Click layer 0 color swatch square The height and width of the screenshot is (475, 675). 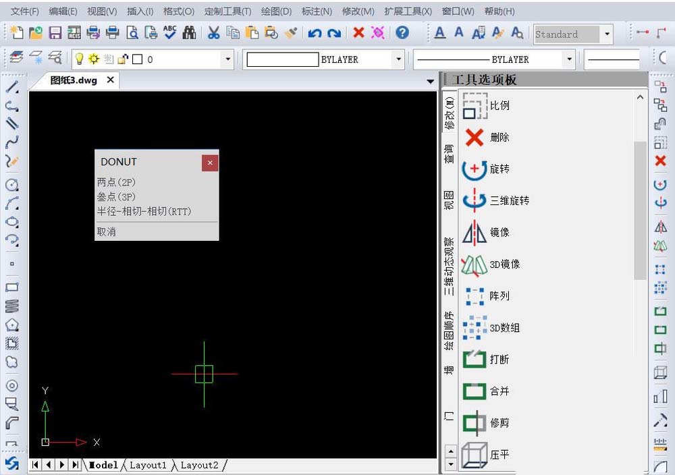point(137,59)
